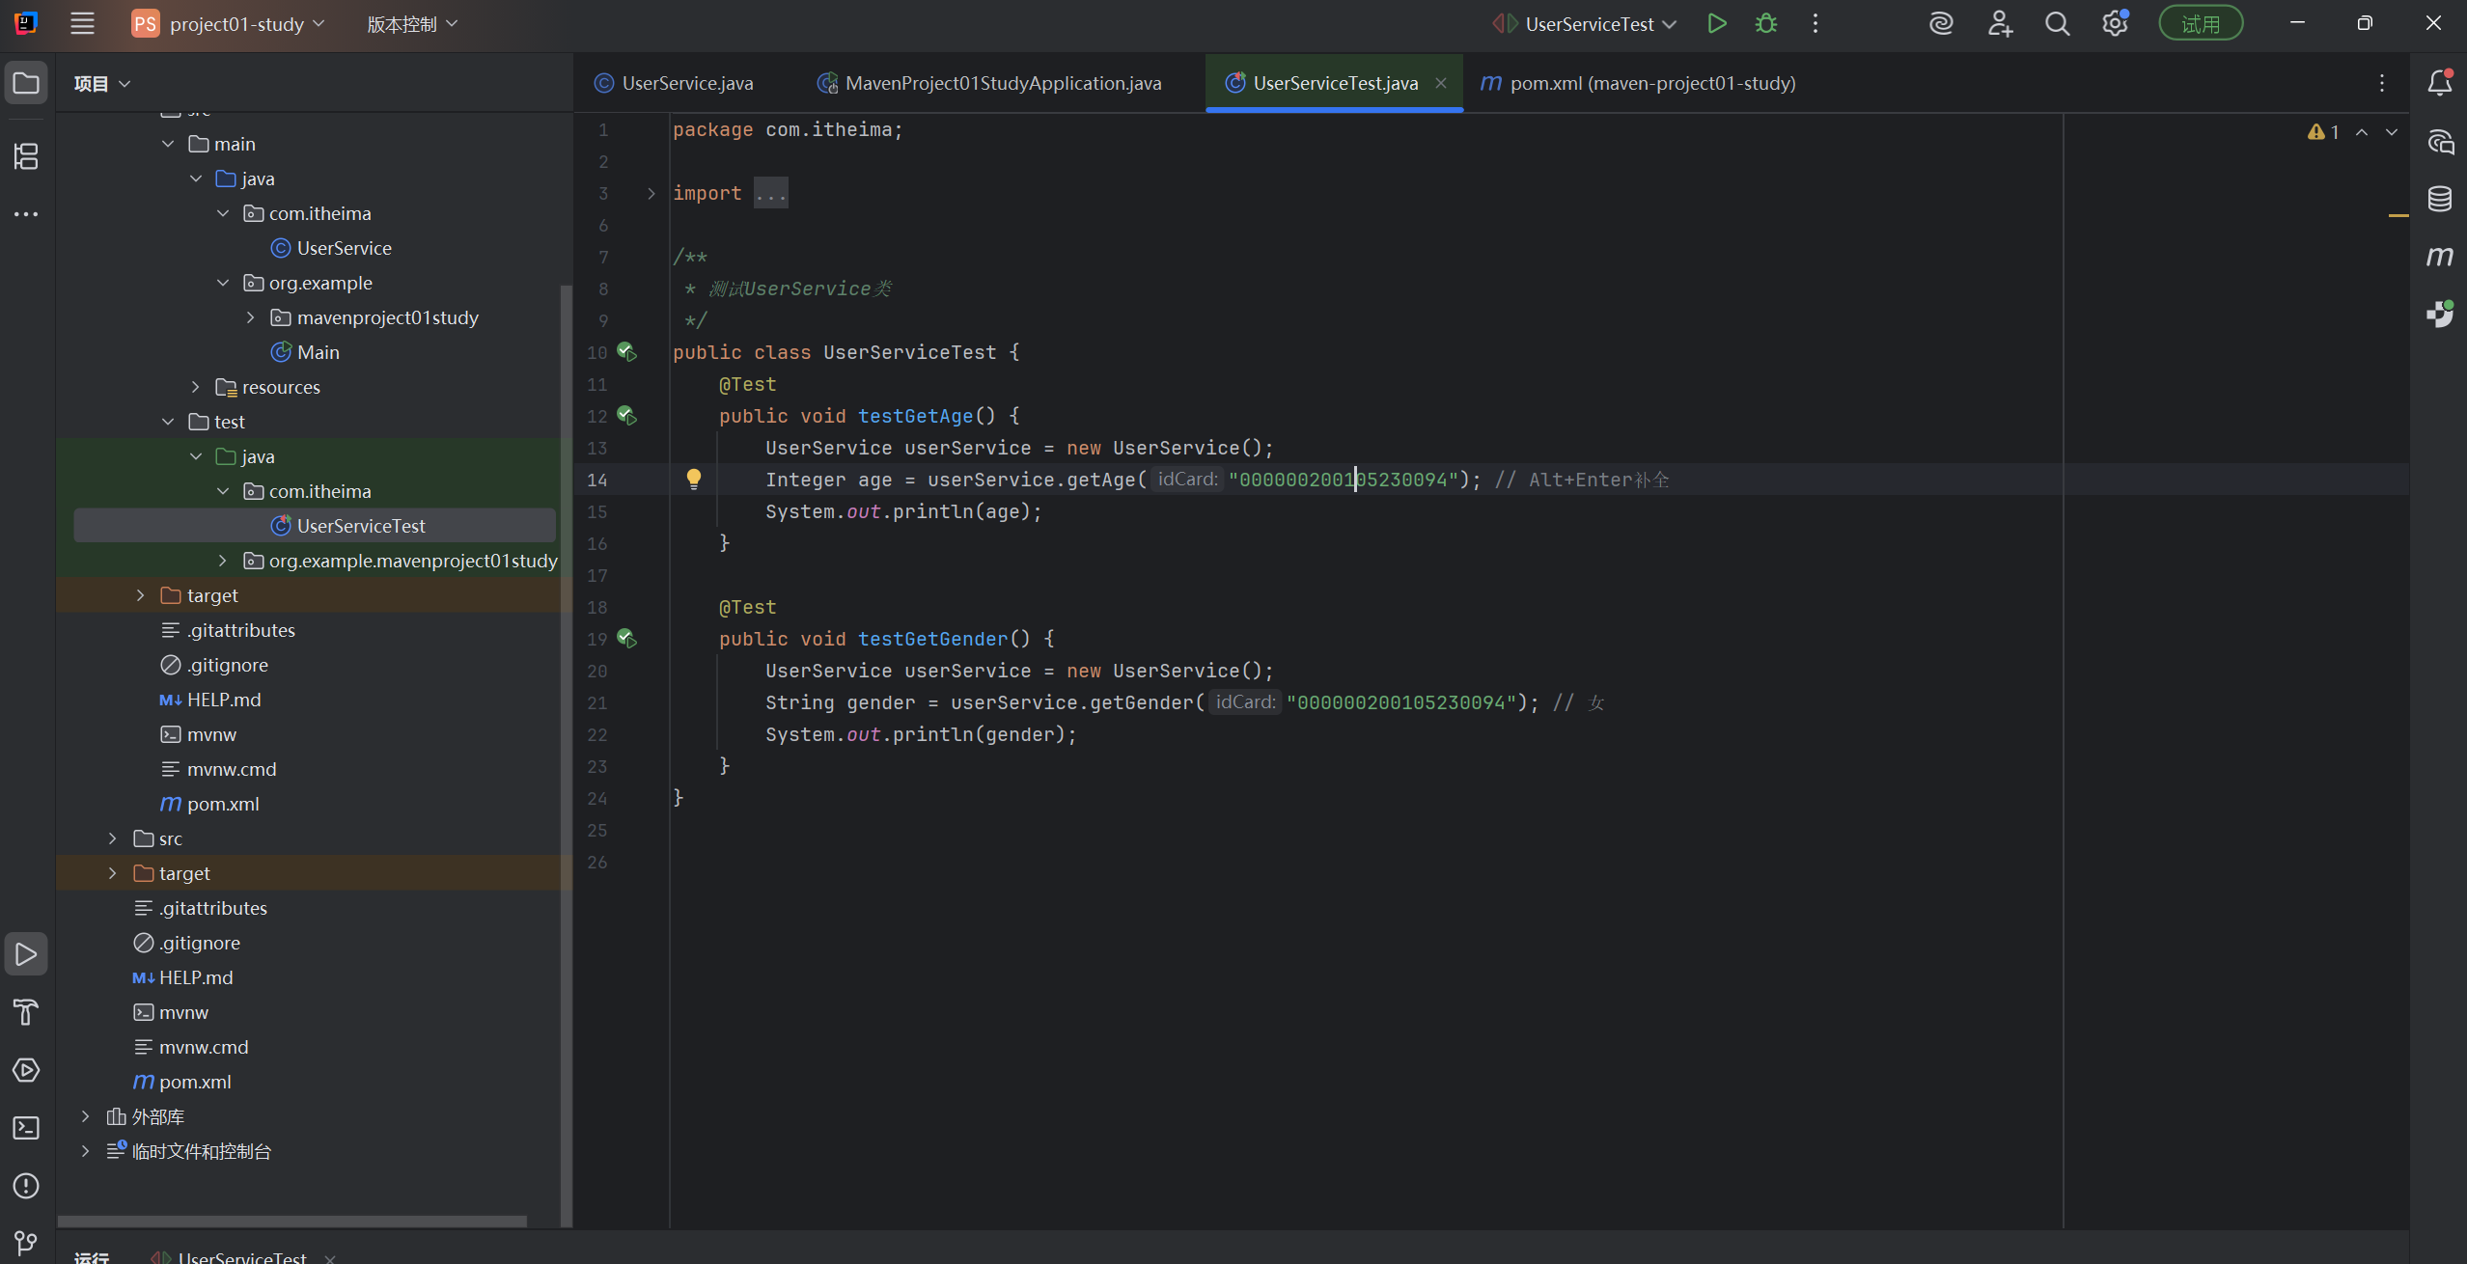Open the Notifications bell icon

(x=2439, y=83)
